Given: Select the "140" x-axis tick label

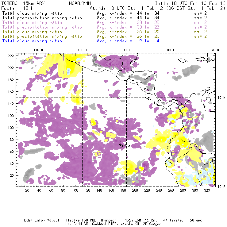Looking at the screenshot, I should (99, 190).
